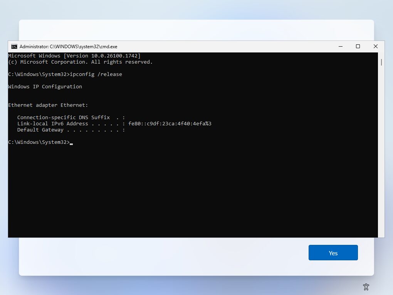This screenshot has height=295, width=393.
Task: Click the accessibility icon on setup screen
Action: coord(366,287)
